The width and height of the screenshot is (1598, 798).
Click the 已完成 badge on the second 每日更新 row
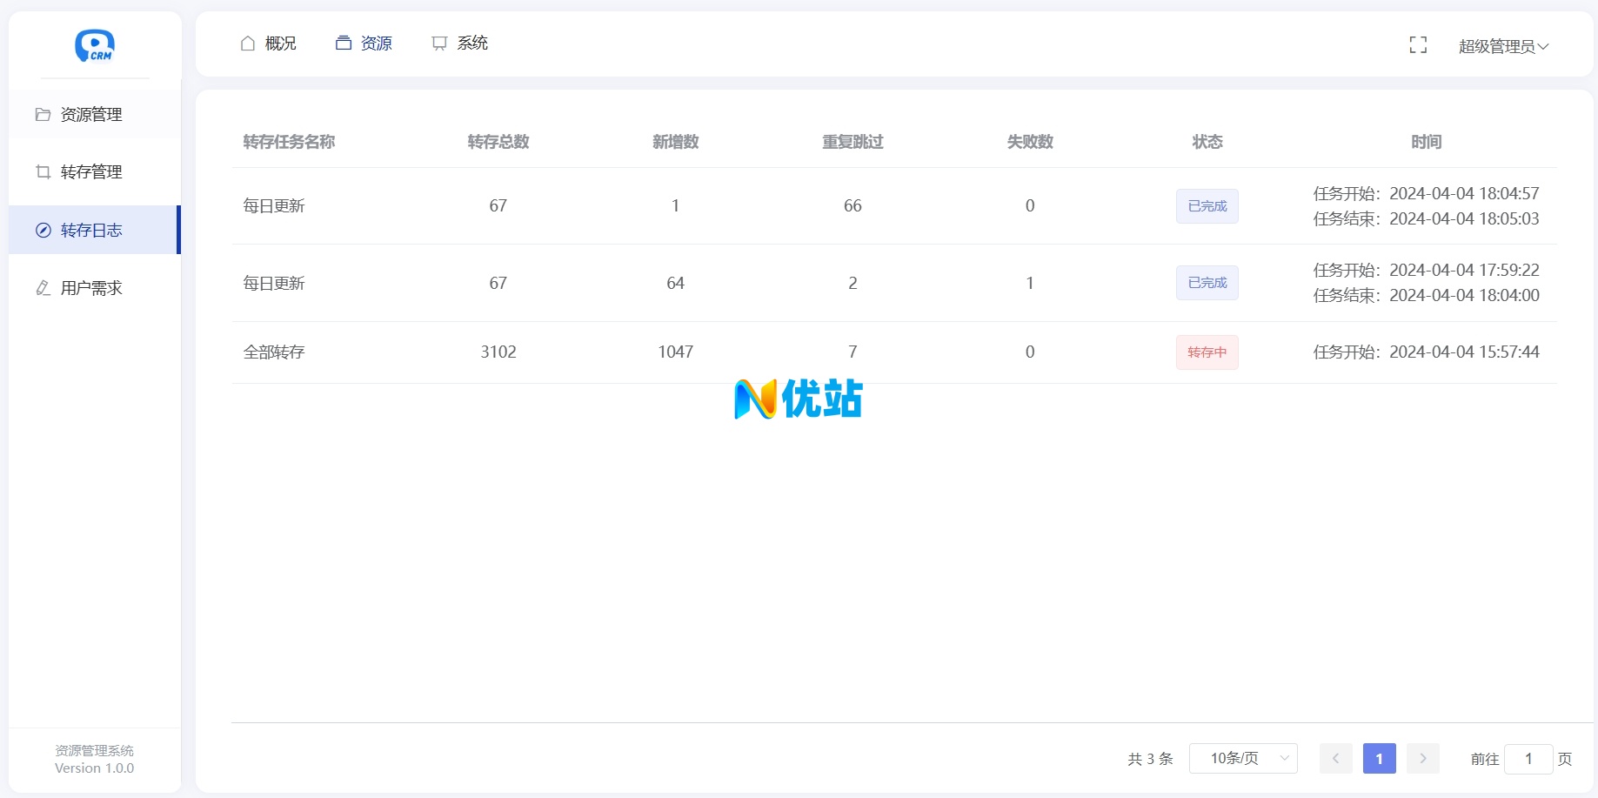pos(1207,282)
